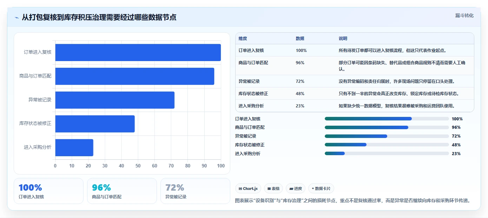This screenshot has height=218, width=488.
Task: Click the 订单进入复核 bar in chart
Action: pos(138,52)
